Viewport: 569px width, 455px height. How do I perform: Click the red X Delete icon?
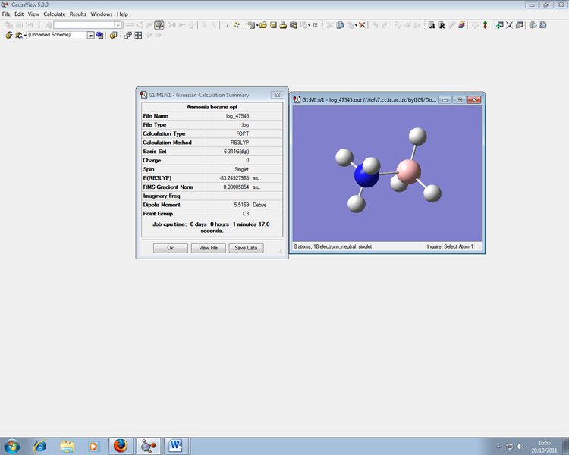(x=362, y=25)
